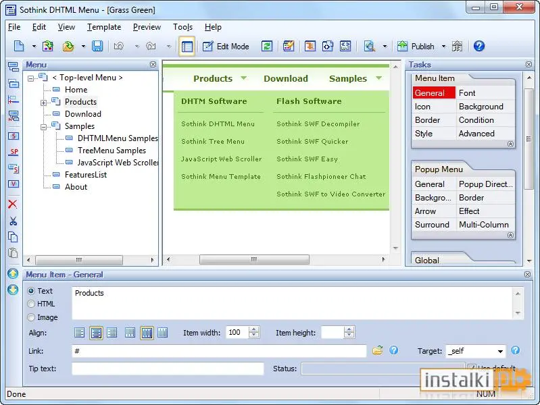Viewport: 540px width, 405px height.
Task: Select the HTML radio button
Action: click(31, 304)
